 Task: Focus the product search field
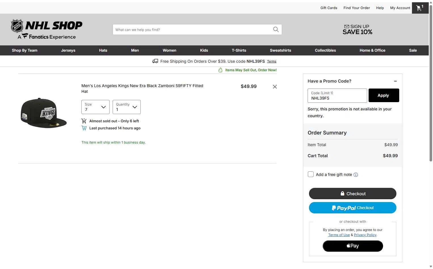tap(193, 30)
